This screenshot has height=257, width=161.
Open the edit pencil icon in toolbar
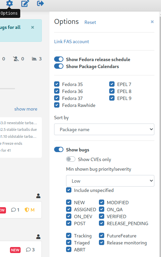[x=25, y=3]
